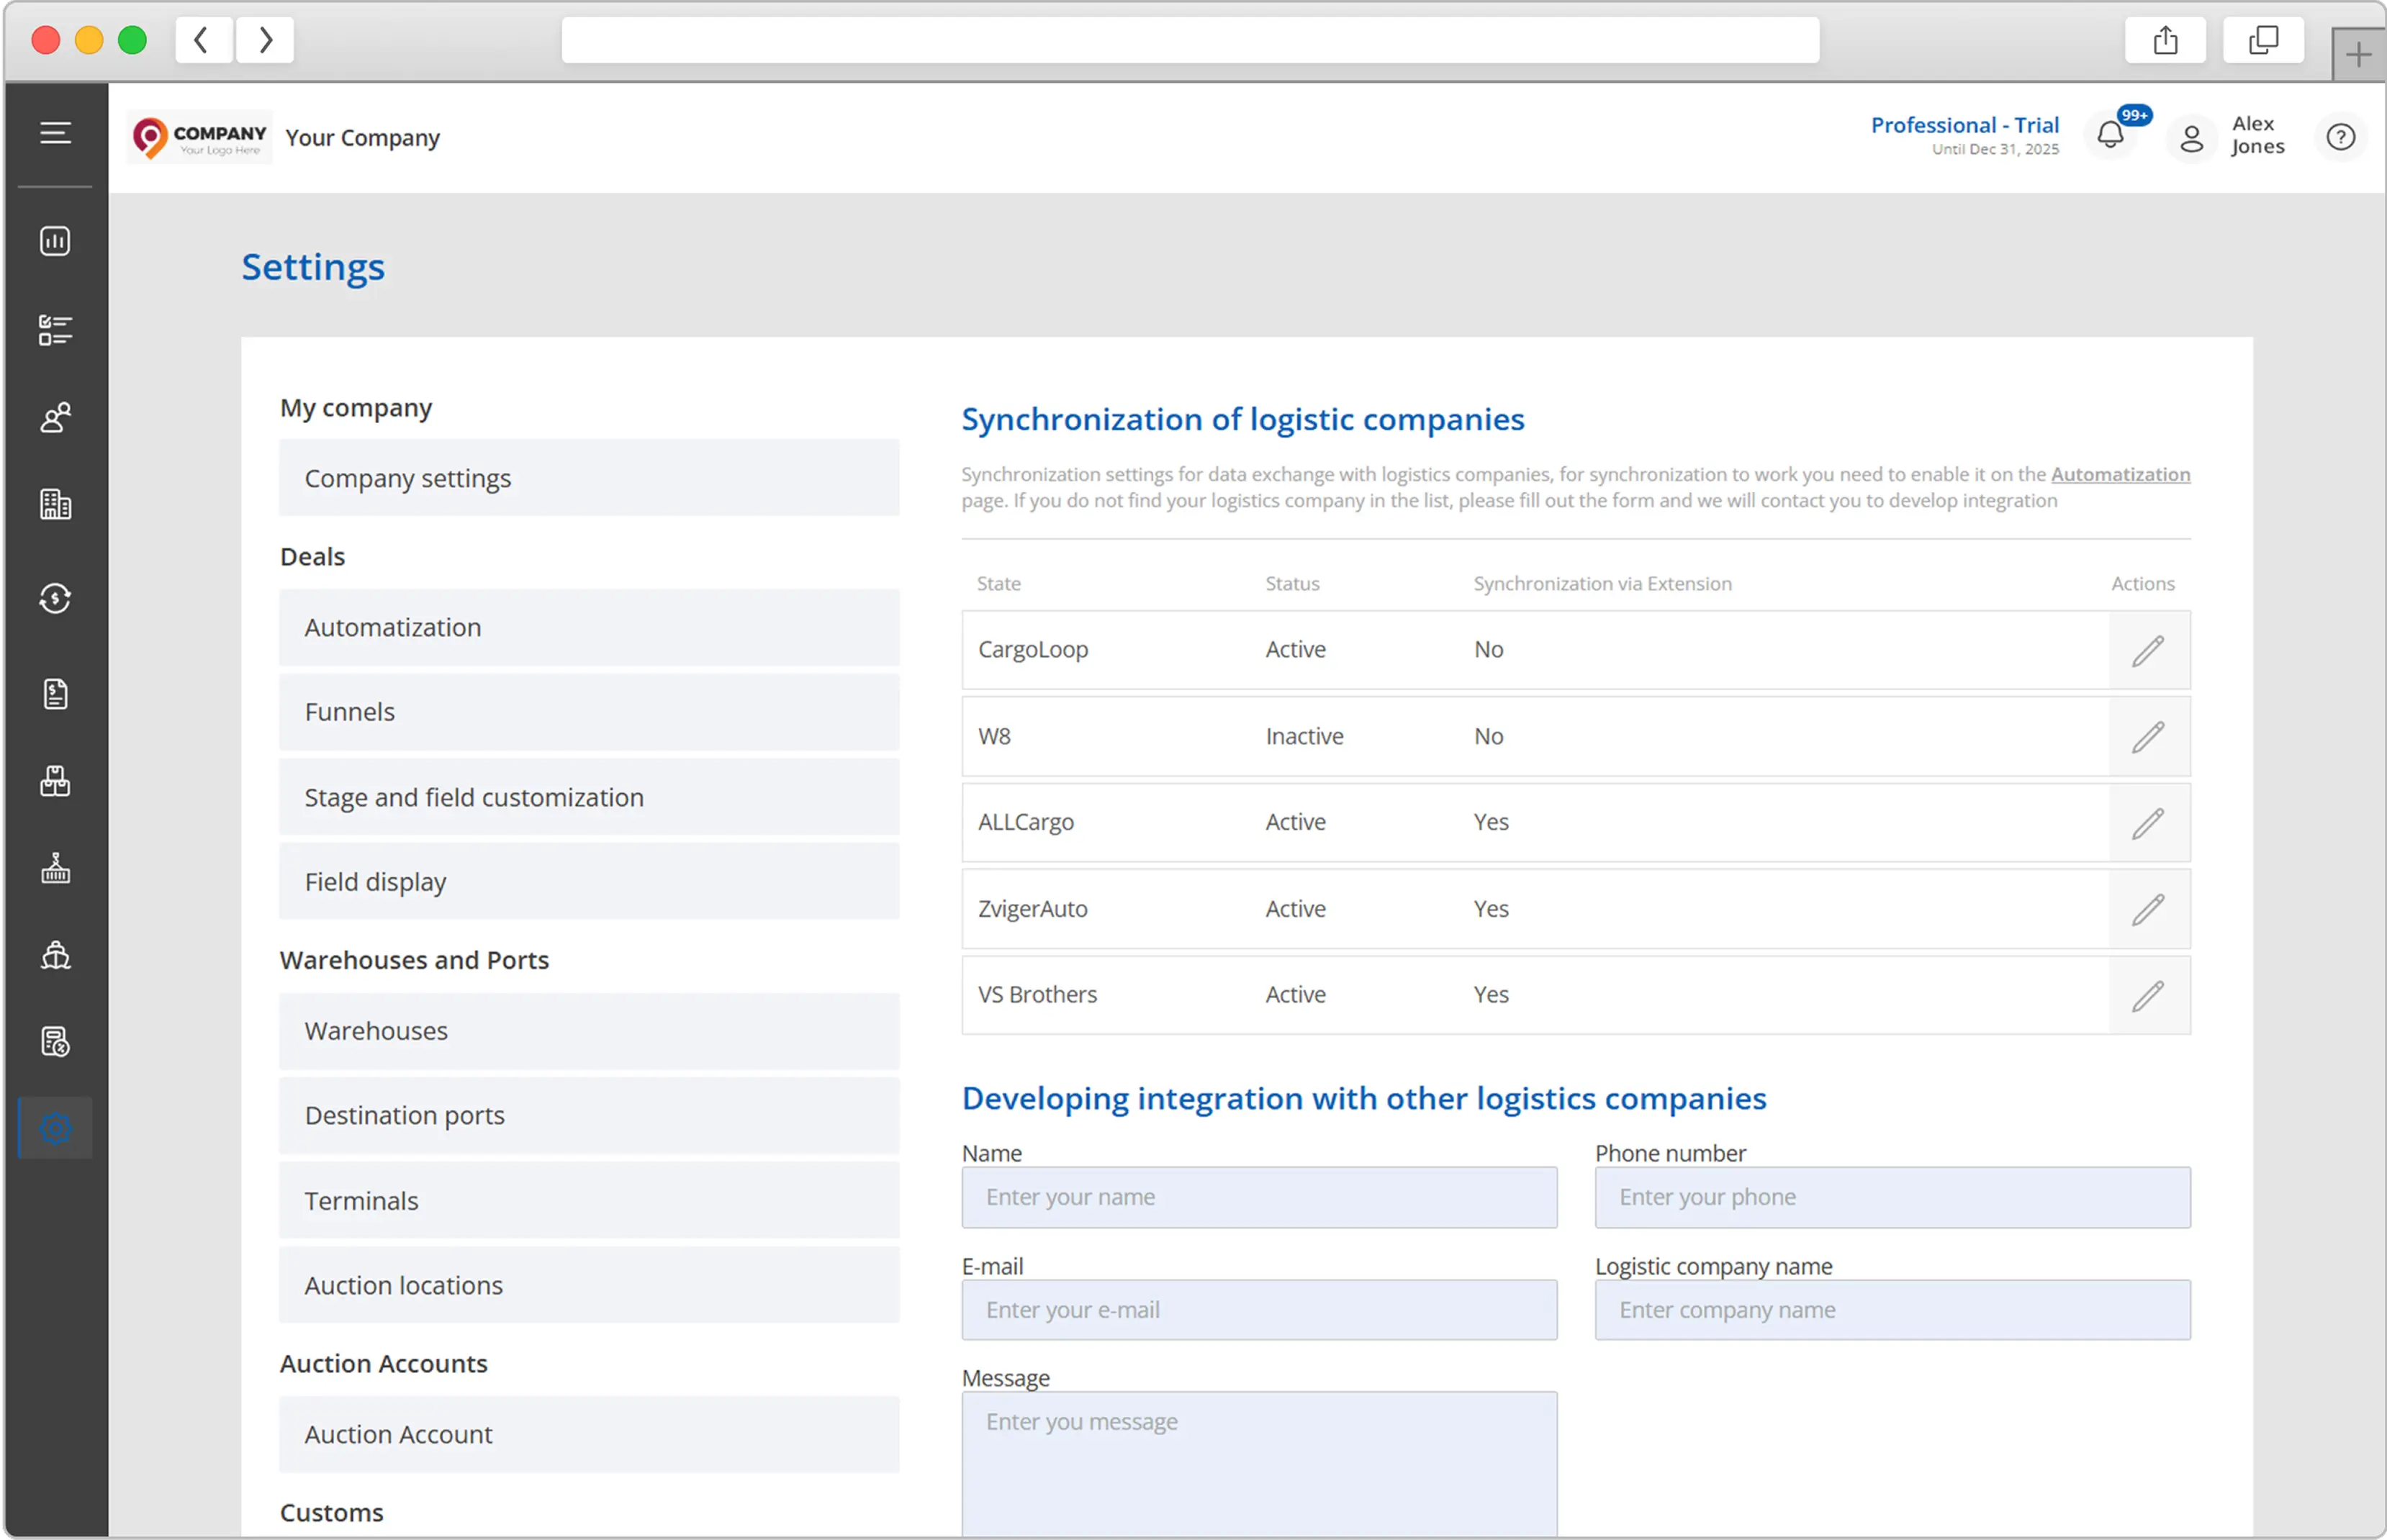
Task: Open the companies building icon in sidebar
Action: pos(55,504)
